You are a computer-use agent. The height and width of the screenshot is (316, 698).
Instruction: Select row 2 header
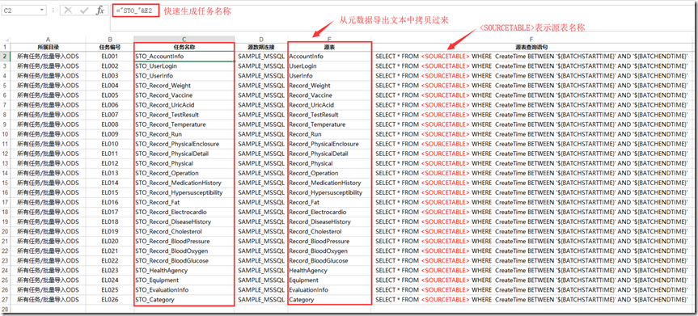[x=5, y=57]
